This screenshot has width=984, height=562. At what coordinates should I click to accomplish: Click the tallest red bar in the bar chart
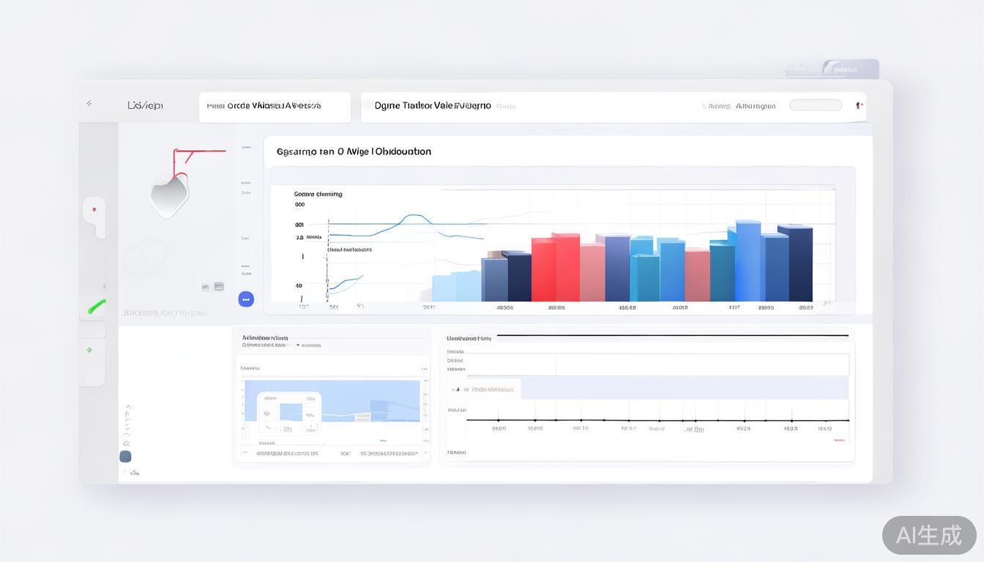(x=565, y=267)
